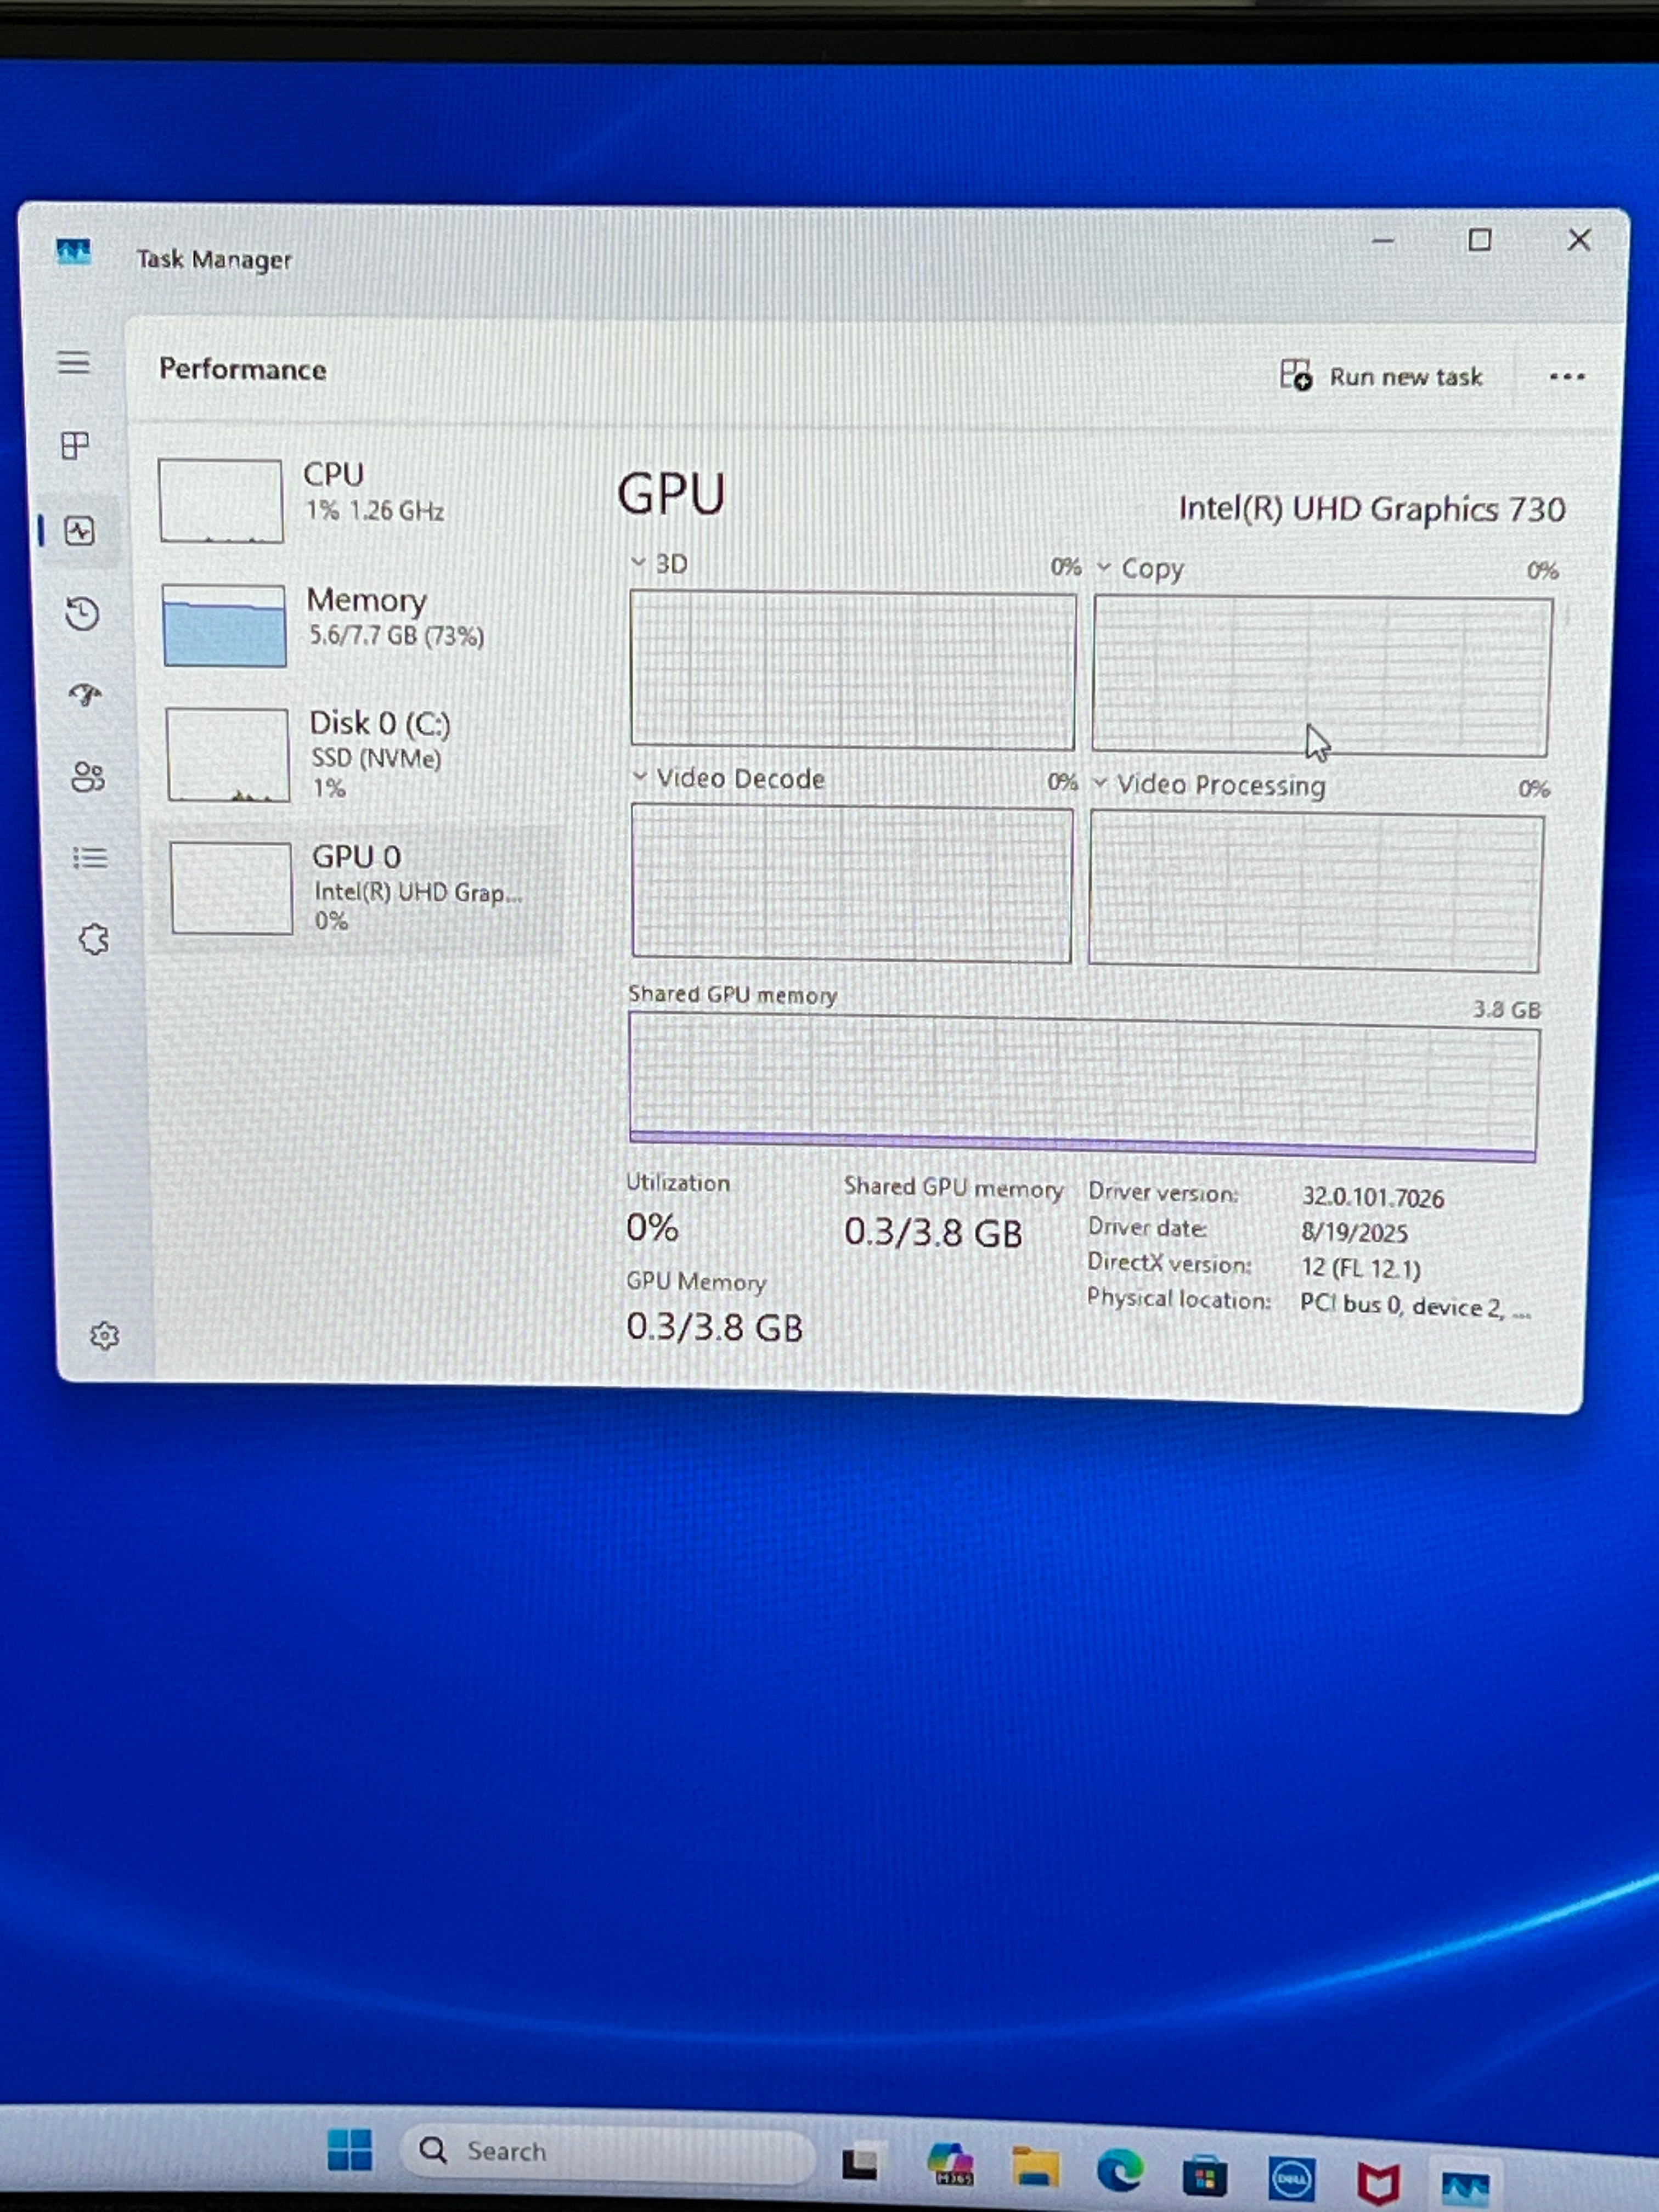Open the three-dot more options menu
This screenshot has height=2212, width=1659.
point(1566,377)
